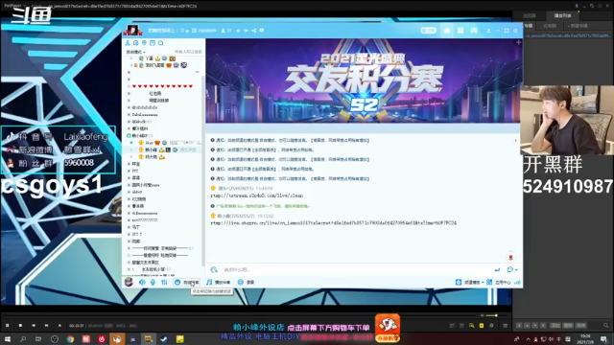Click the star favorite icon in YY header
This screenshot has height=345, width=614.
pos(238,31)
